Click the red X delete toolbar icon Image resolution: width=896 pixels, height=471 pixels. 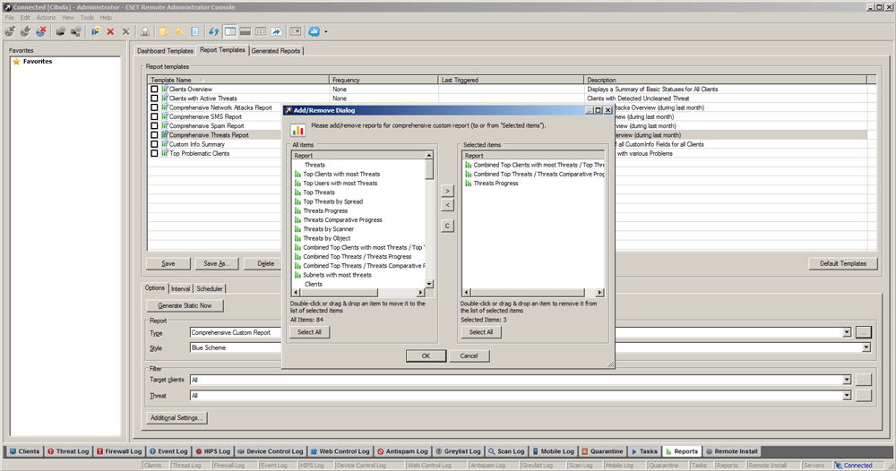(x=110, y=32)
